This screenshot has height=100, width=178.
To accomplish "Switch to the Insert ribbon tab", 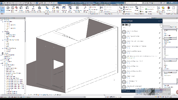I will pyautogui.click(x=26, y=5).
